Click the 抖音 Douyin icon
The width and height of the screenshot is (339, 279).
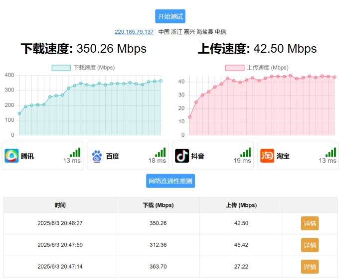pyautogui.click(x=182, y=156)
